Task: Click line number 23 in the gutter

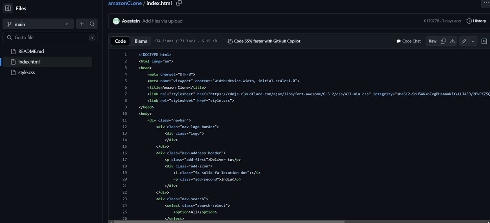Action: coord(125,199)
